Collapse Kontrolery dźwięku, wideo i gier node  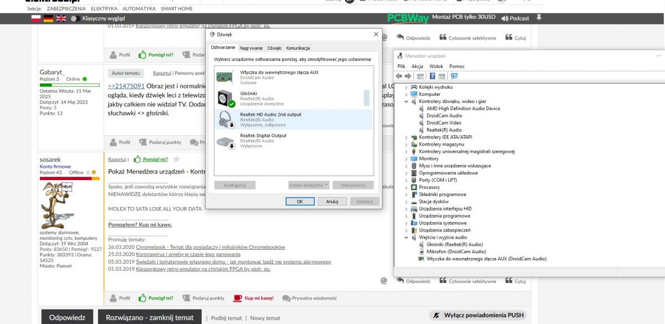pyautogui.click(x=407, y=101)
